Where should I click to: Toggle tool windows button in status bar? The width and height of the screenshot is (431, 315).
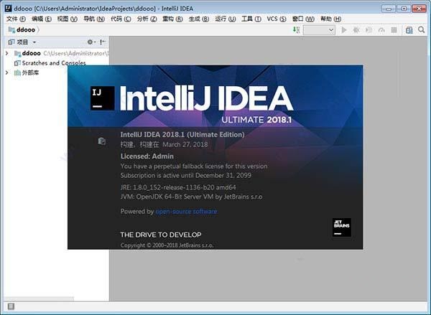point(11,306)
